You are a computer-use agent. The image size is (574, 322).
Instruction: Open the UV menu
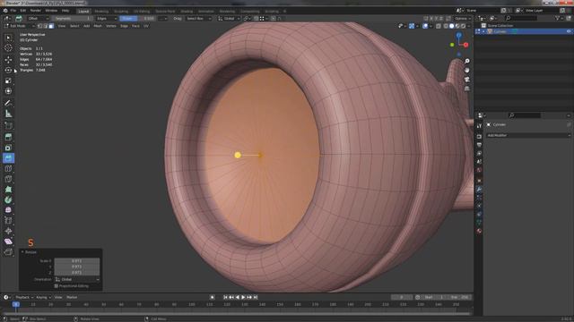tap(146, 26)
